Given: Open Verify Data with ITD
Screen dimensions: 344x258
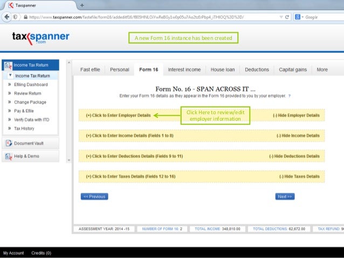Looking at the screenshot, I should click(32, 120).
